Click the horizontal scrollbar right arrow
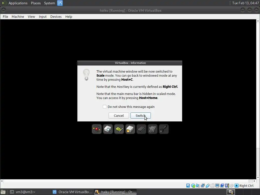This screenshot has height=195, width=260. [x=254, y=181]
